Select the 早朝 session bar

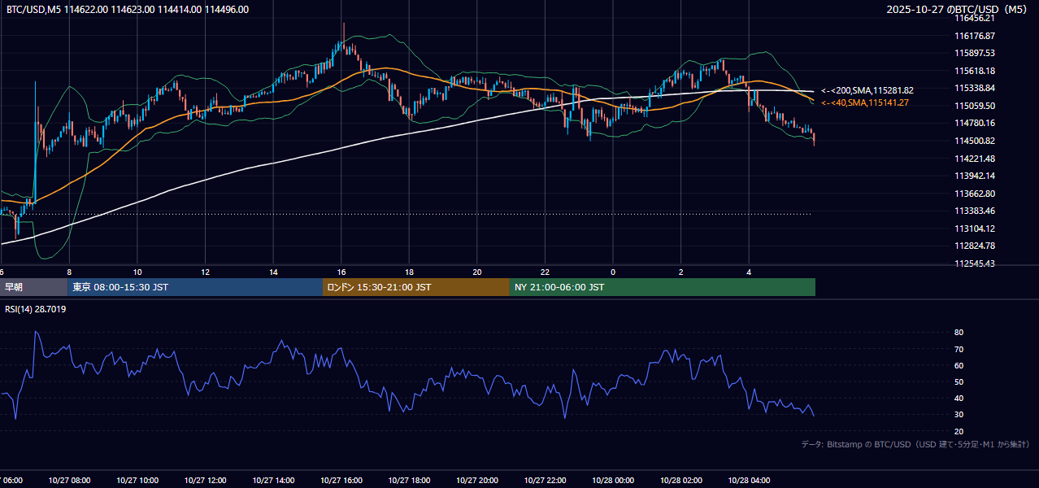pos(33,287)
